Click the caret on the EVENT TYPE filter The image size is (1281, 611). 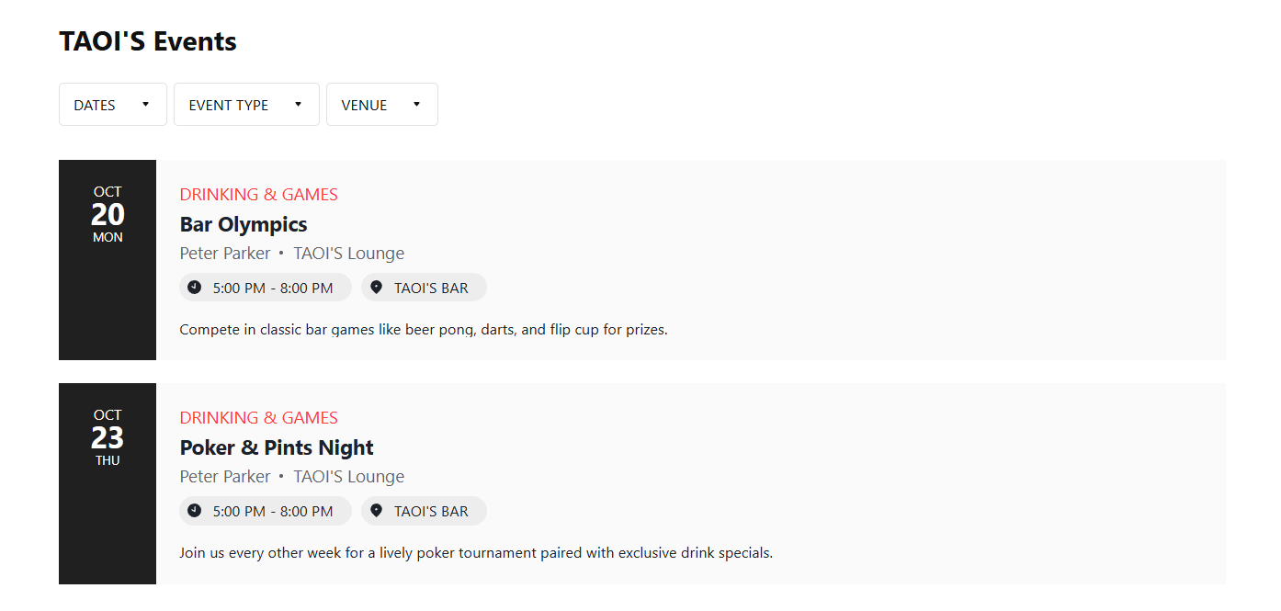tap(298, 104)
